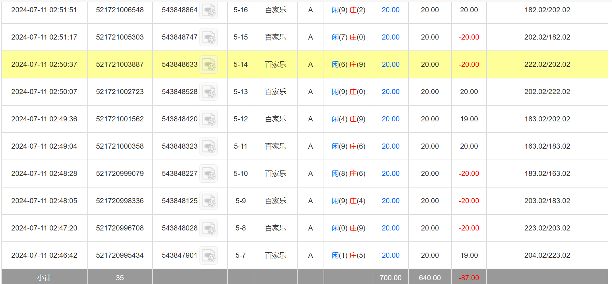612x284 pixels.
Task: Click replay icon in highlighted row 543848633
Action: 209,65
